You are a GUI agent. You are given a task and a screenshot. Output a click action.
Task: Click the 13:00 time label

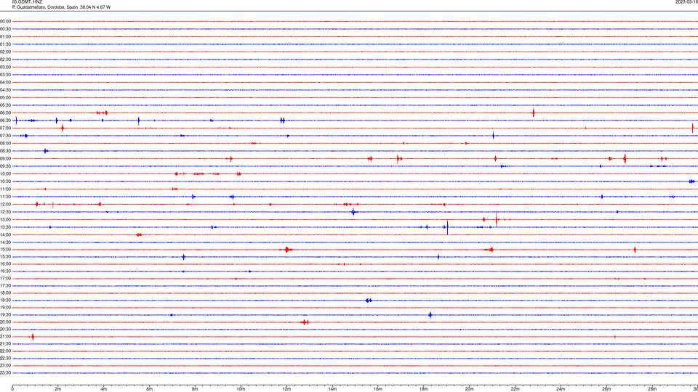[5, 219]
